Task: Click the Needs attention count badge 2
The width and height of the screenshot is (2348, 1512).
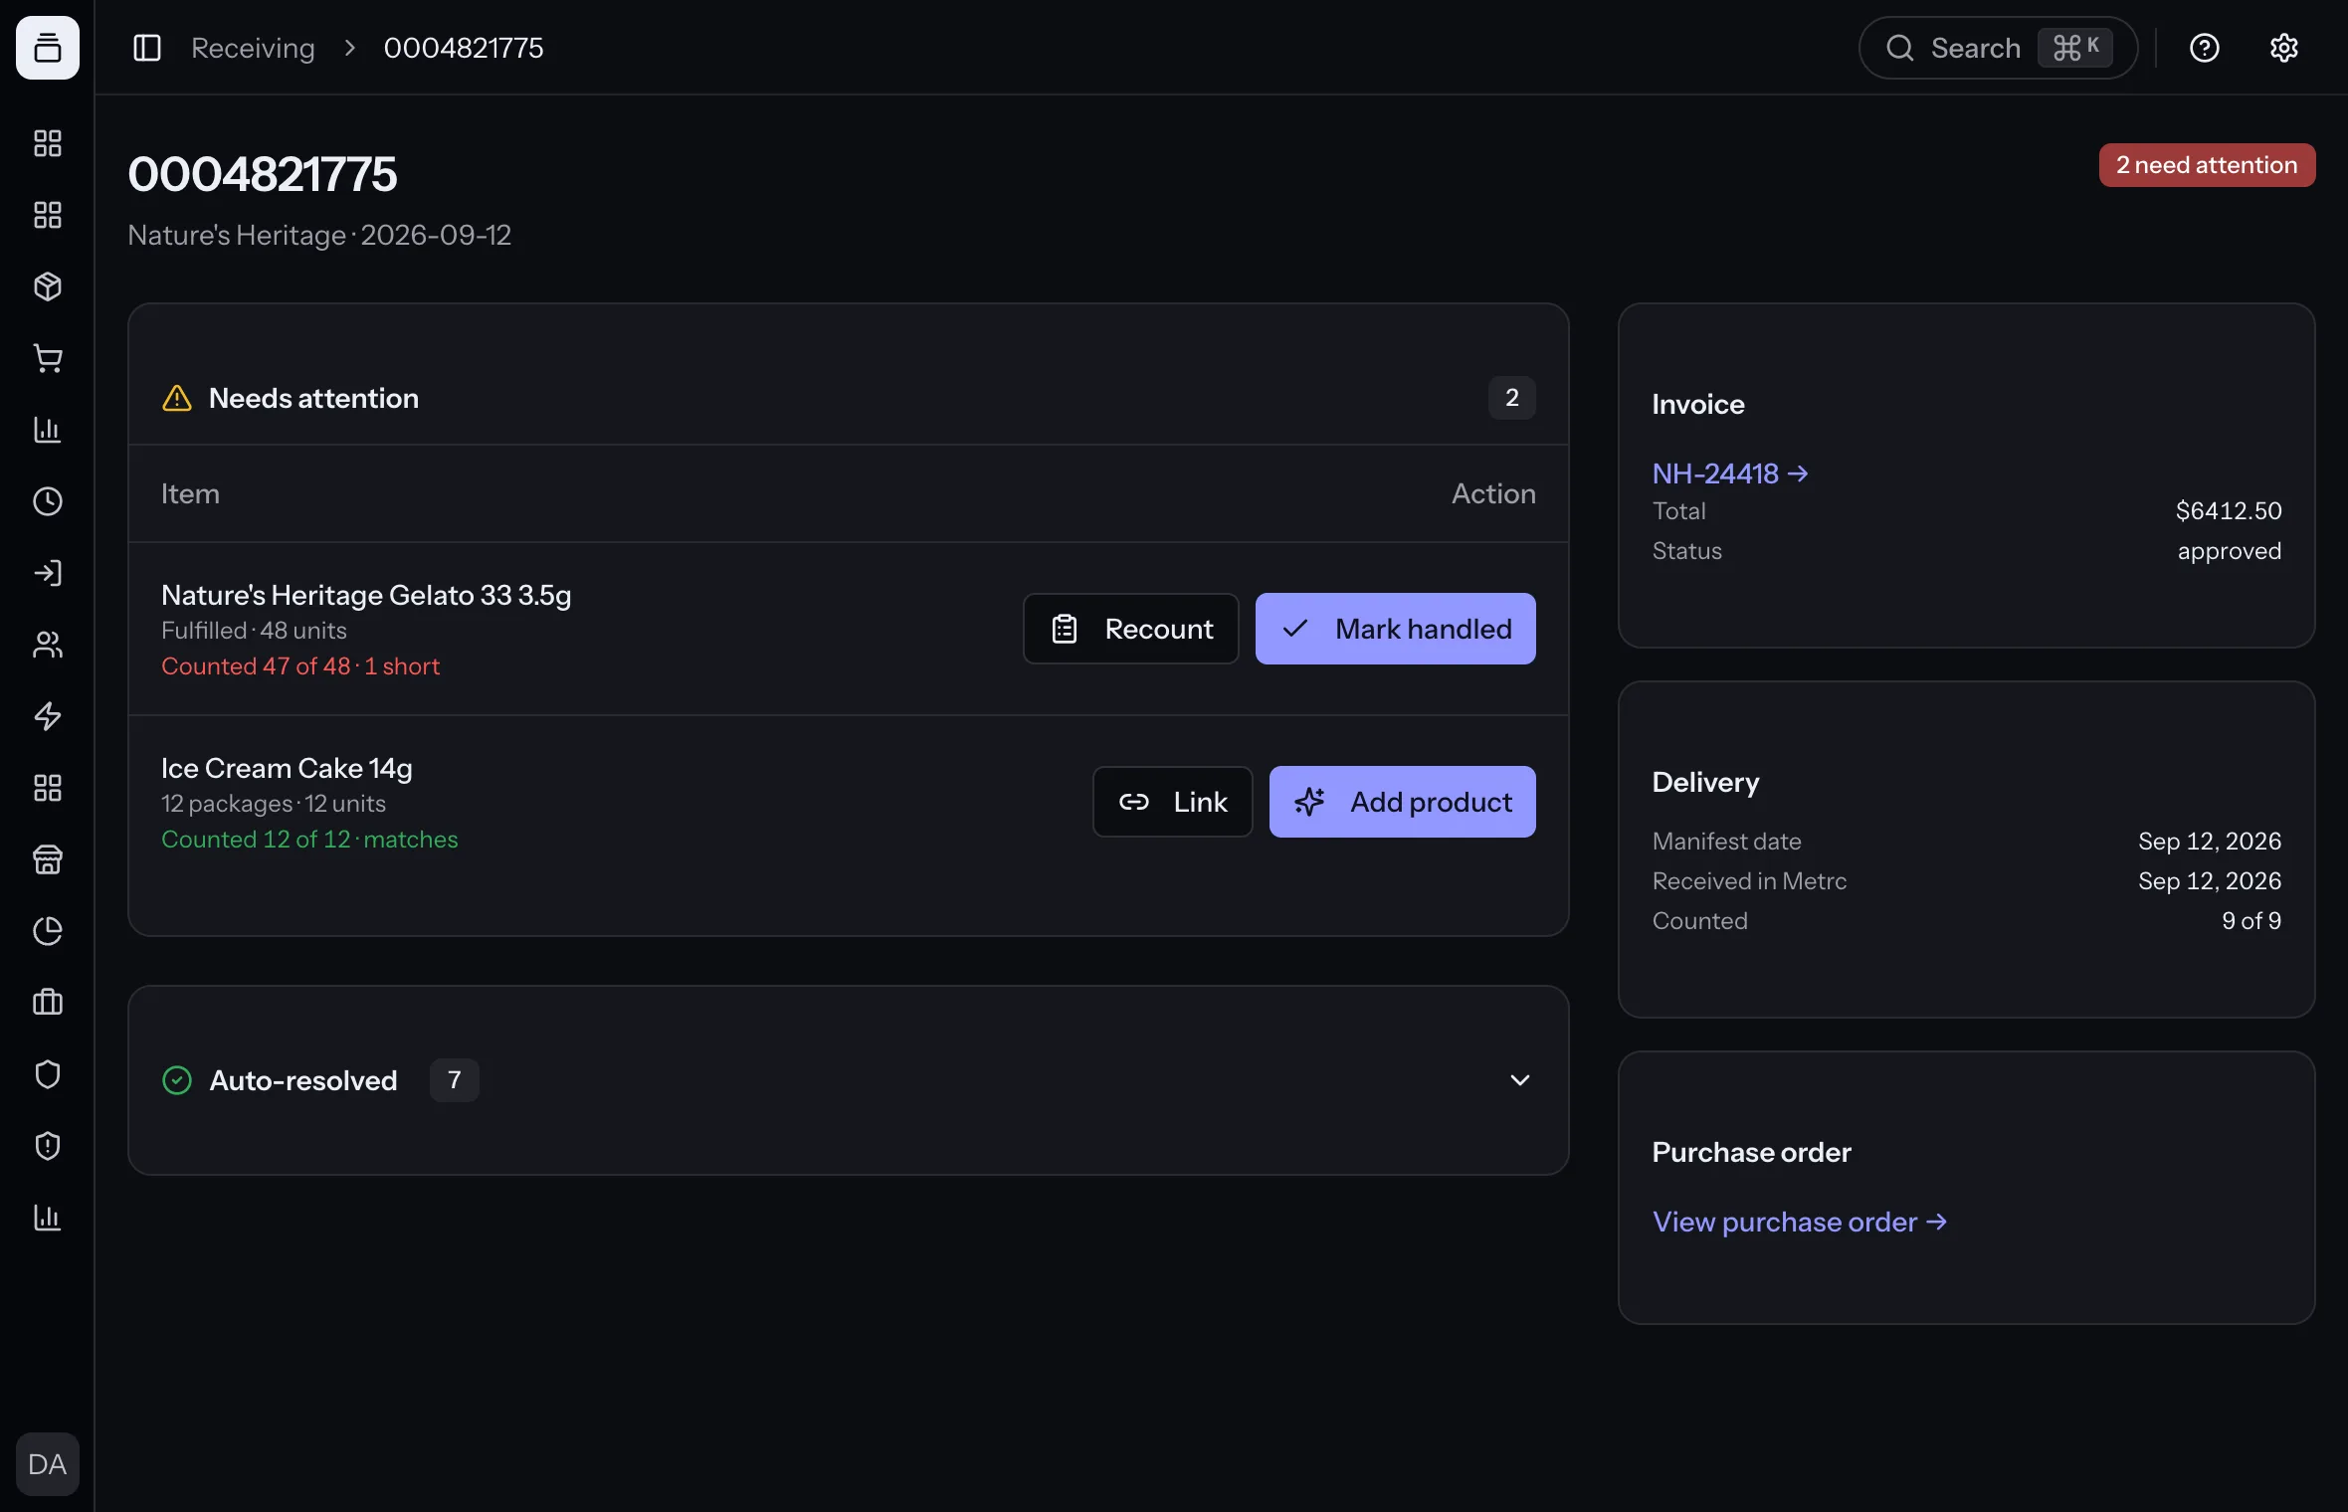Action: 1512,398
